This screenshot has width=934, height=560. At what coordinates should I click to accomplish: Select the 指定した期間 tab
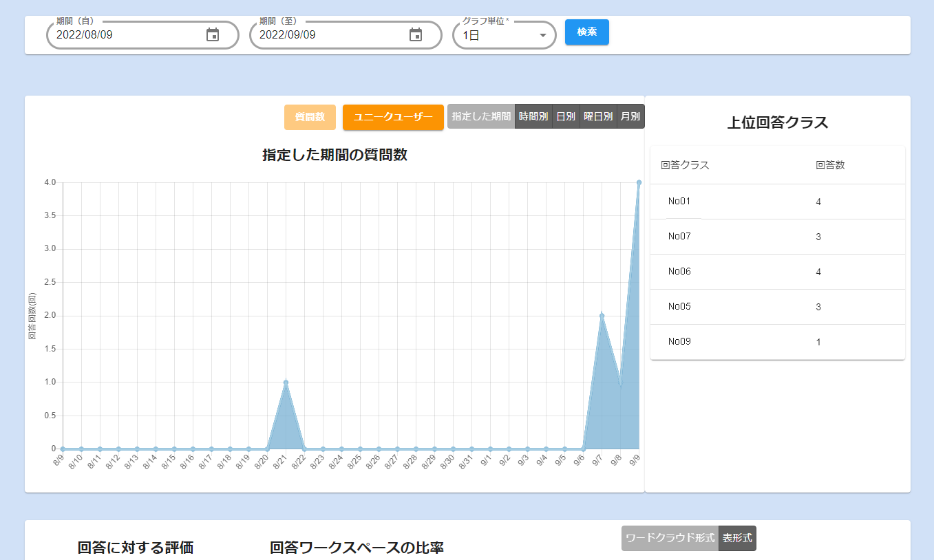coord(481,116)
